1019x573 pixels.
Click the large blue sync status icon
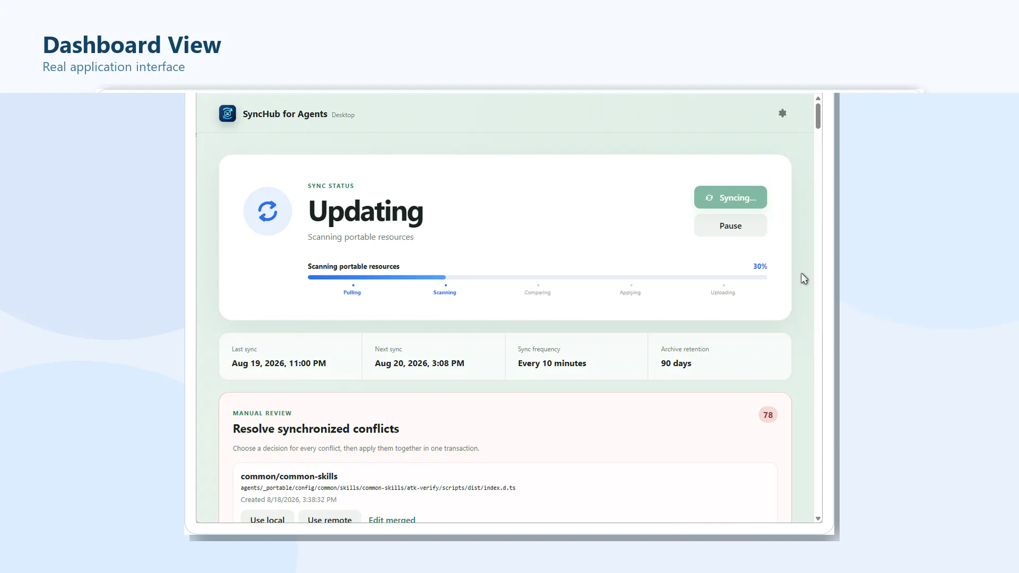(267, 211)
